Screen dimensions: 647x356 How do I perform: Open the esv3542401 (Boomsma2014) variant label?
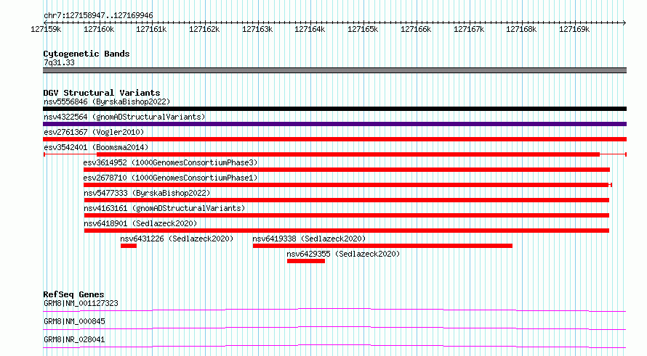[x=96, y=147]
